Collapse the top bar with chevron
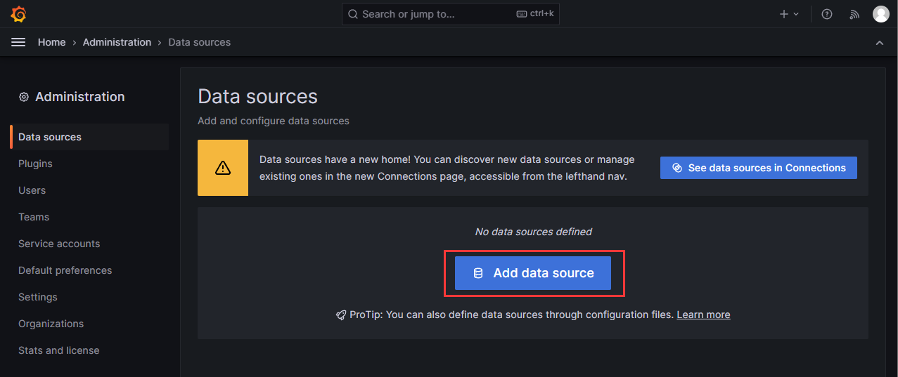The image size is (898, 377). point(880,43)
